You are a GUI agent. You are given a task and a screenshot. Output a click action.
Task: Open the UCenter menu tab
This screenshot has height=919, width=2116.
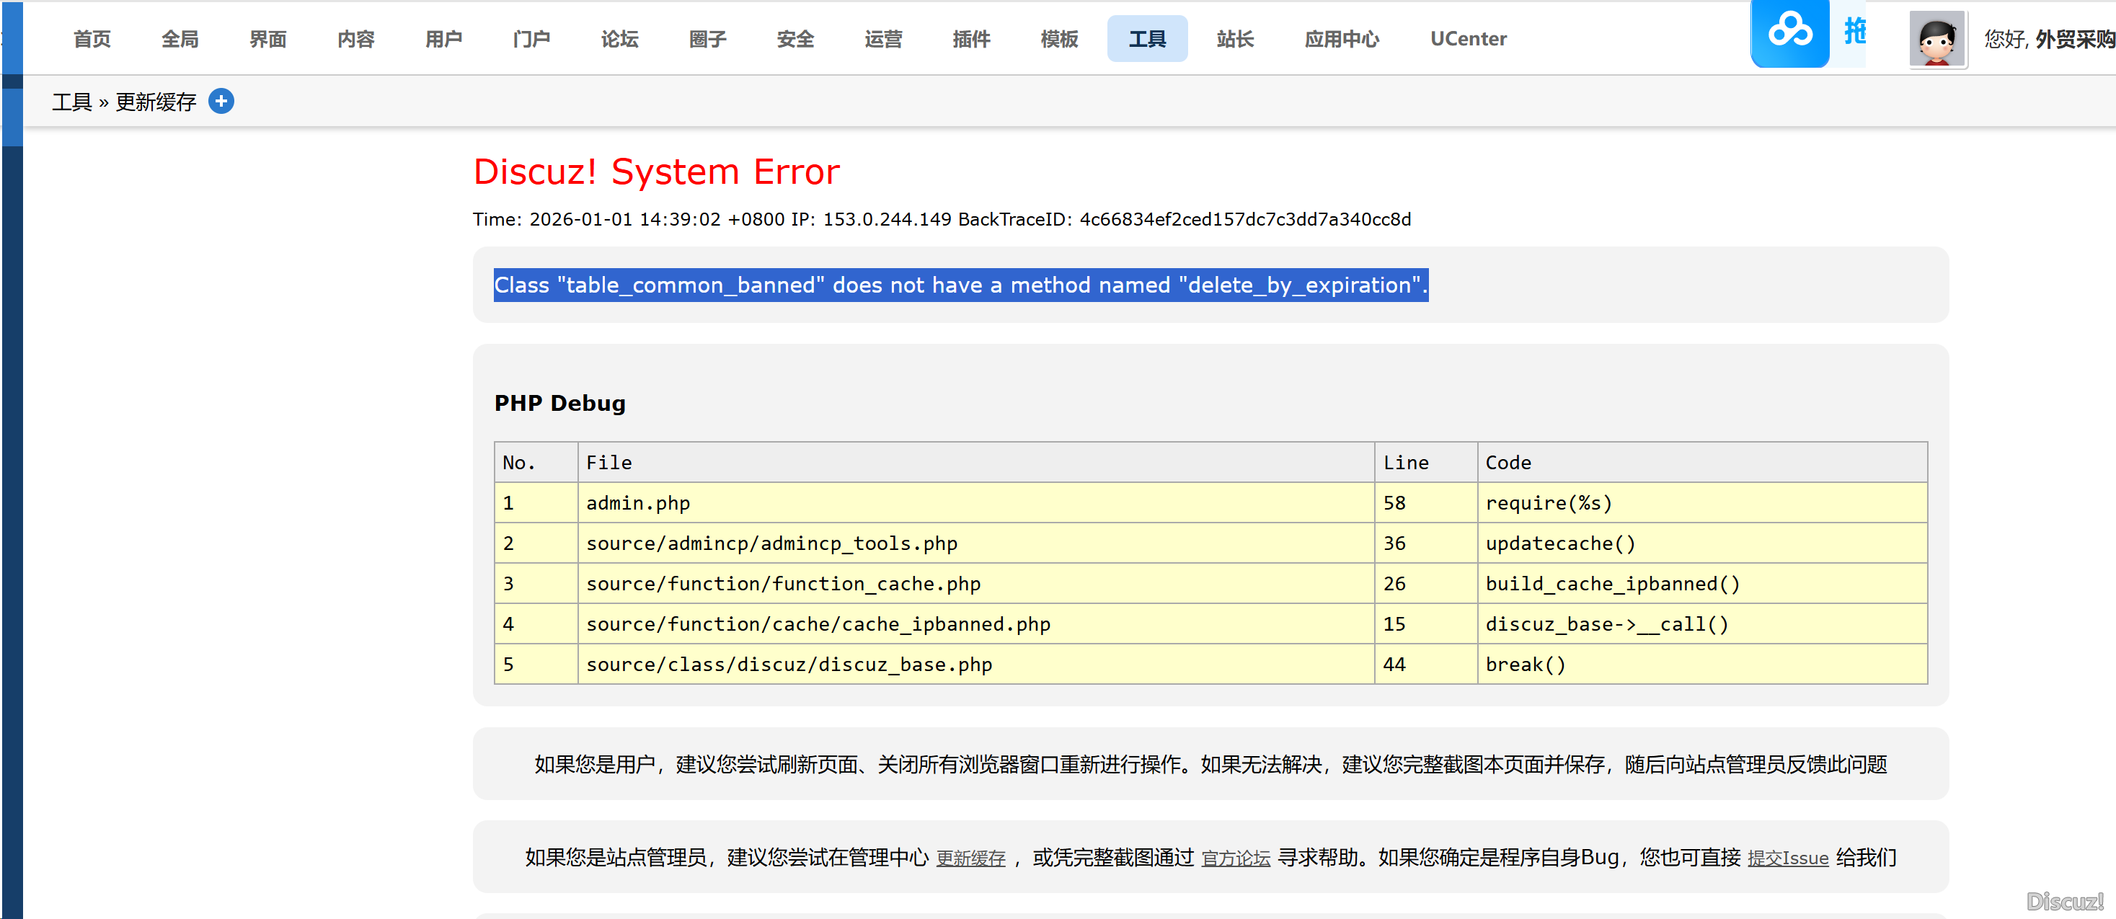click(1468, 39)
